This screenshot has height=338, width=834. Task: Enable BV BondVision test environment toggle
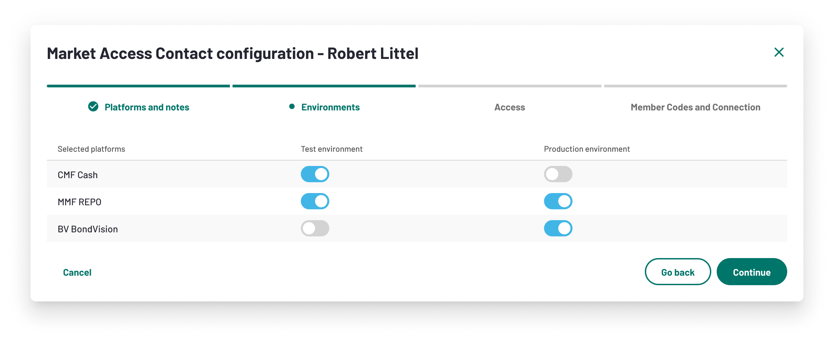coord(315,228)
